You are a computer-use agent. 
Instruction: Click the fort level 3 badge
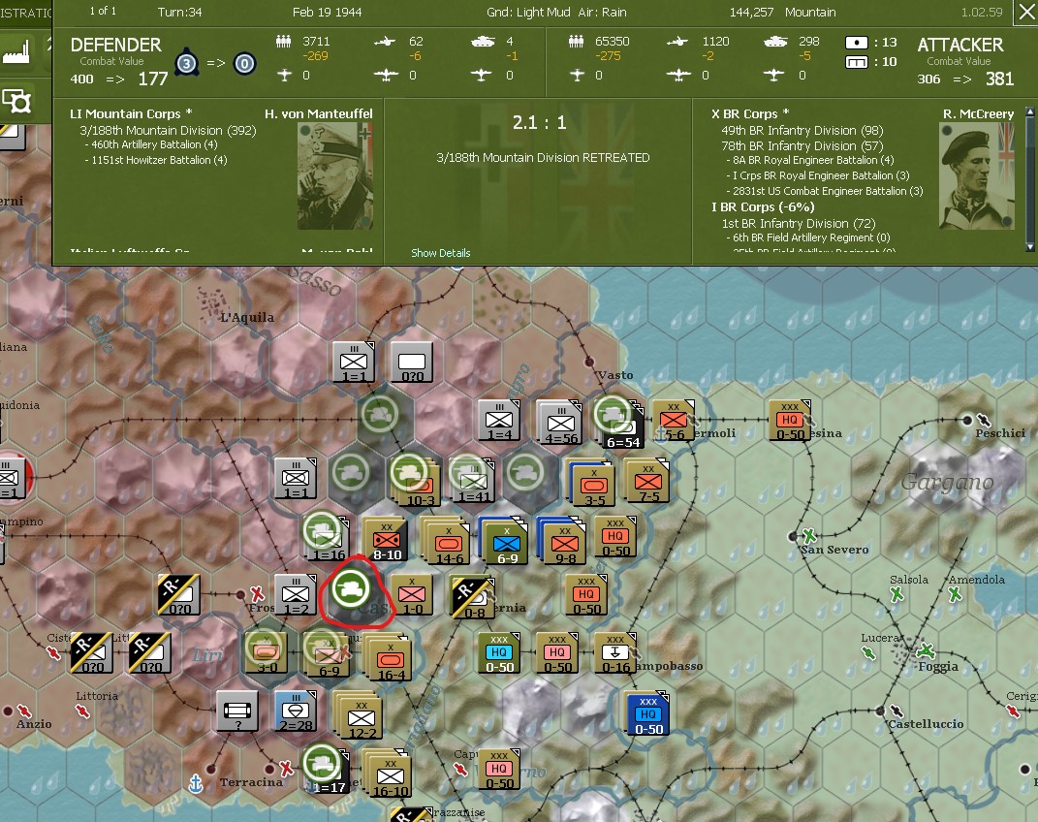187,64
